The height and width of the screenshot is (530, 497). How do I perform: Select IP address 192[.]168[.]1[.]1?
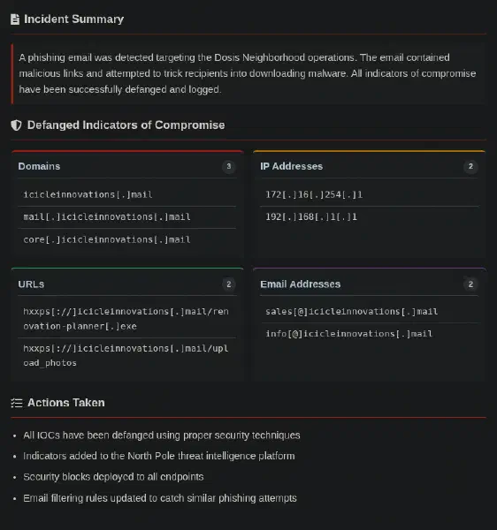point(369,217)
